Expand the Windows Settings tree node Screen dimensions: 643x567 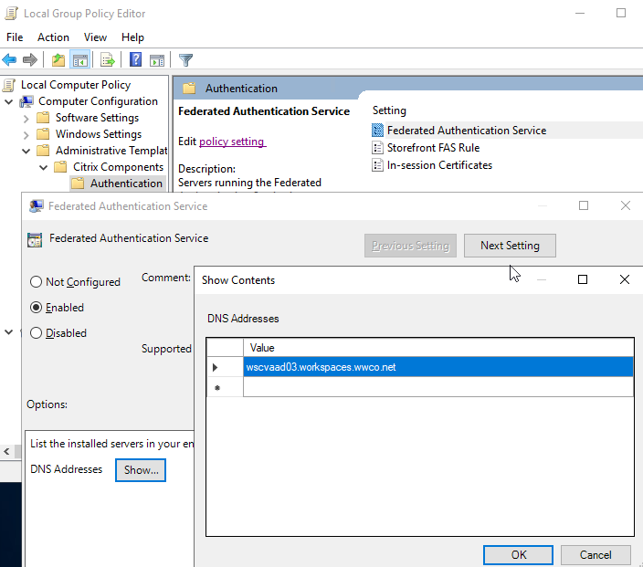[x=26, y=134]
